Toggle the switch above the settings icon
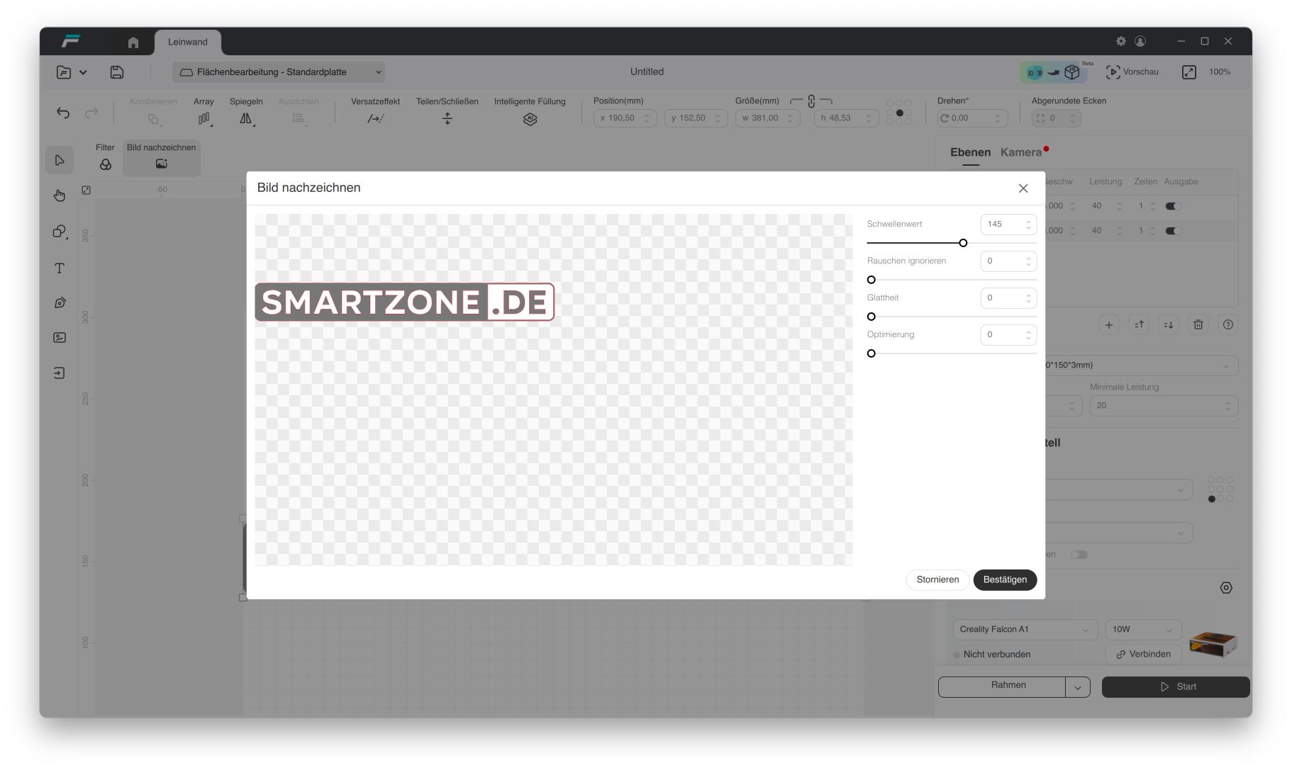This screenshot has height=770, width=1292. 1079,555
